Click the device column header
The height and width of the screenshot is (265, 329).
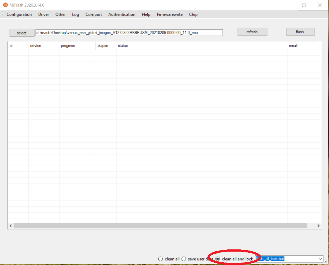tap(44, 46)
